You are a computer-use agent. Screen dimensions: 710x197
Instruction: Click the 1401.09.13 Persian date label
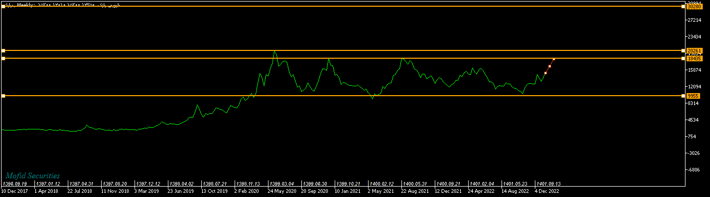(548, 184)
